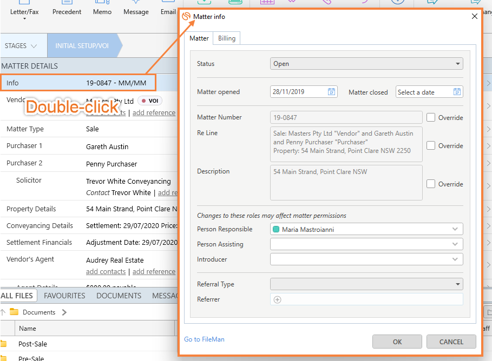Click the add Referrer plus icon
The width and height of the screenshot is (492, 361).
click(x=278, y=299)
